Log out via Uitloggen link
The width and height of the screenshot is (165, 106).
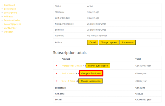pyautogui.click(x=8, y=32)
